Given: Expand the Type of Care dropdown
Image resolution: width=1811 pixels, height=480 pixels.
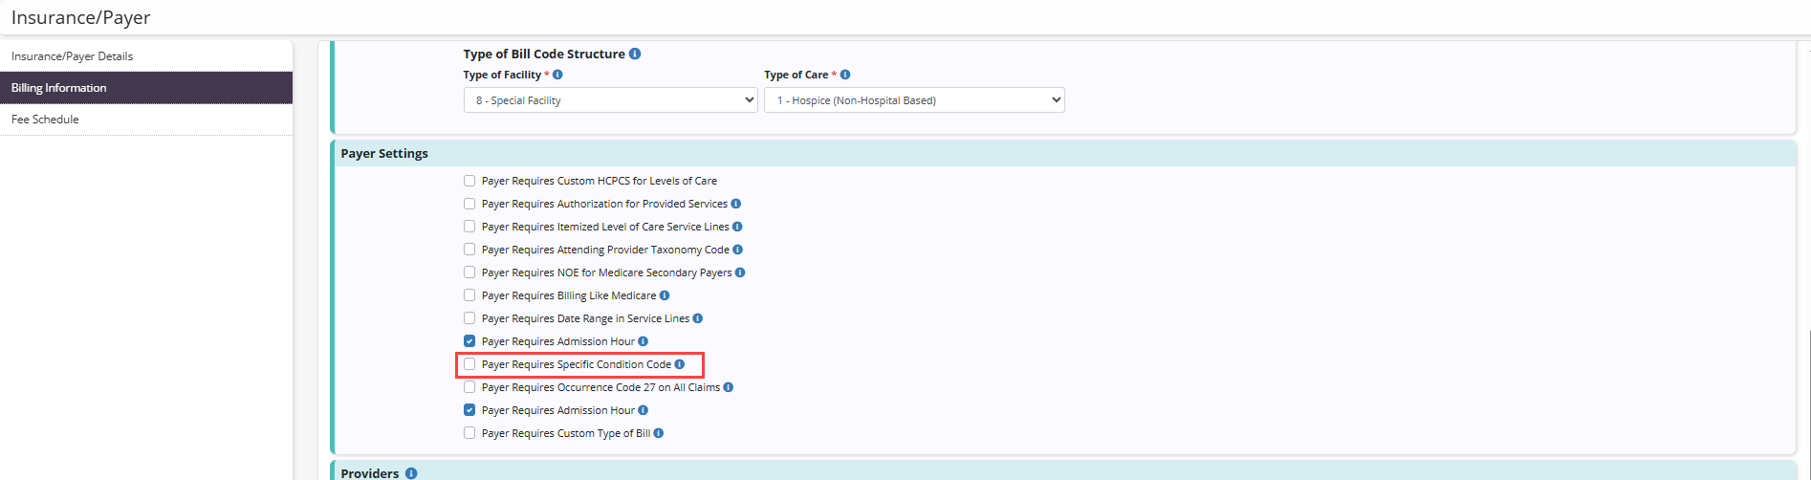Looking at the screenshot, I should 913,100.
